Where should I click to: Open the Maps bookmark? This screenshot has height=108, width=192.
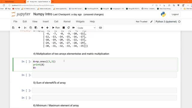[x=8, y=9]
